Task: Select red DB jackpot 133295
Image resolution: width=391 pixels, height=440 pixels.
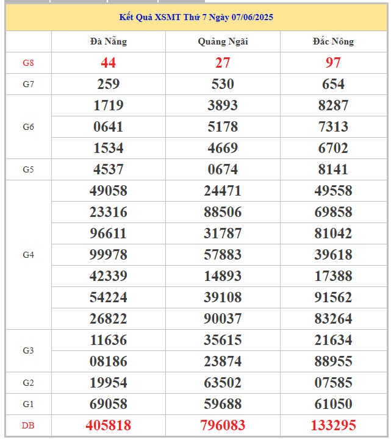Action: point(333,425)
